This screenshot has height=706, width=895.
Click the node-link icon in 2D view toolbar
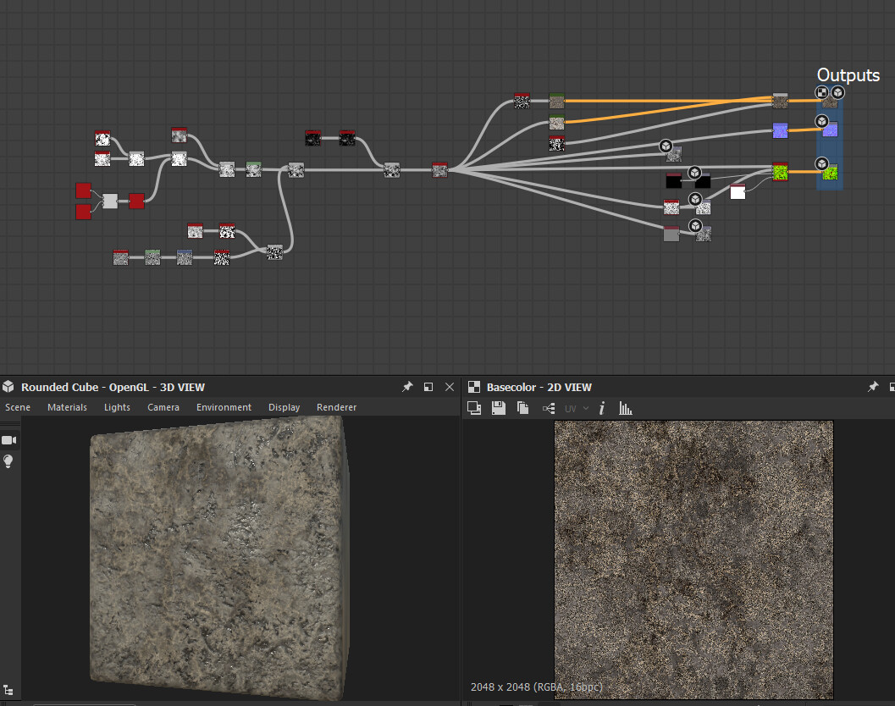(x=549, y=408)
